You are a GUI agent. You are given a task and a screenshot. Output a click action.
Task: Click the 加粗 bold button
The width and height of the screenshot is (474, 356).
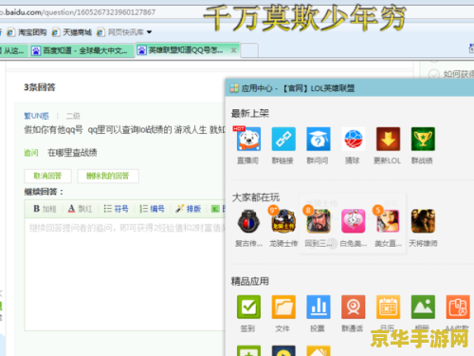(45, 209)
